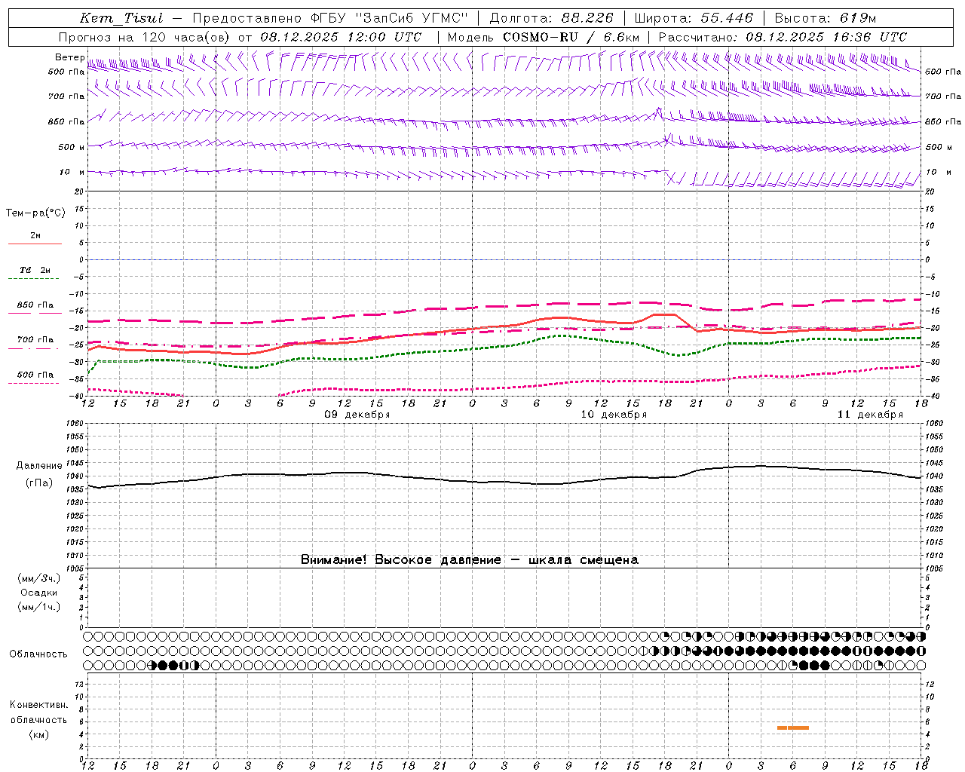Click the Высота: 619м value
The image size is (965, 772).
pyautogui.click(x=826, y=18)
